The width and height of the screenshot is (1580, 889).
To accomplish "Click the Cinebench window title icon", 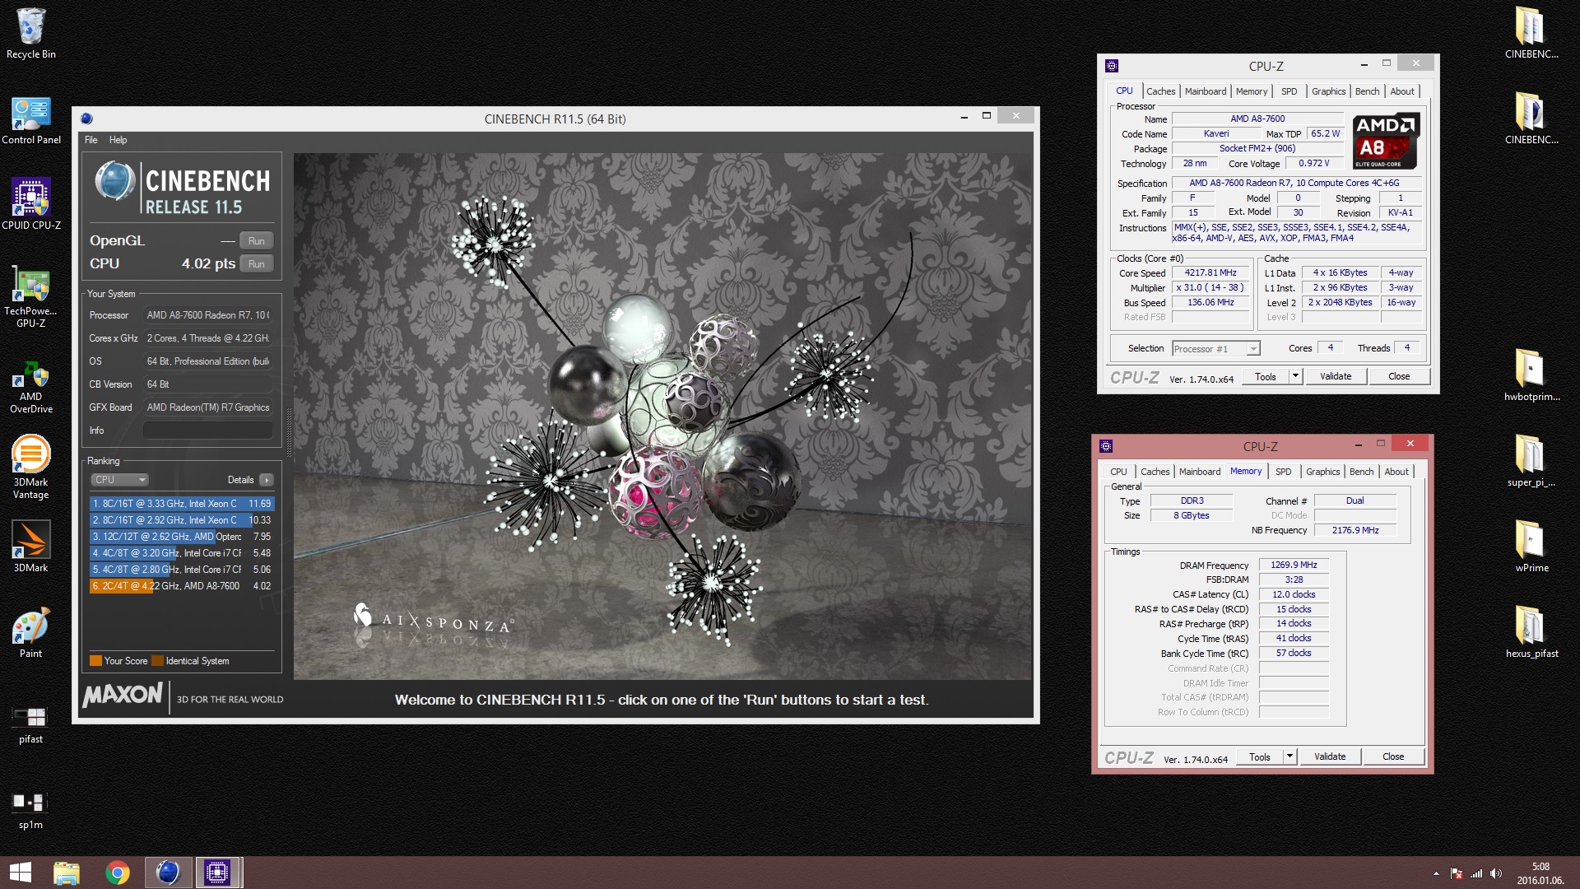I will point(87,119).
